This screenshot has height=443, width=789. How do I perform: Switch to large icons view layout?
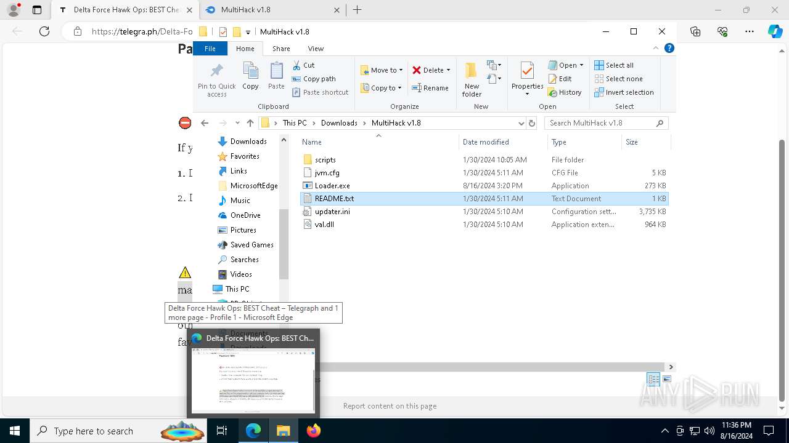(667, 379)
